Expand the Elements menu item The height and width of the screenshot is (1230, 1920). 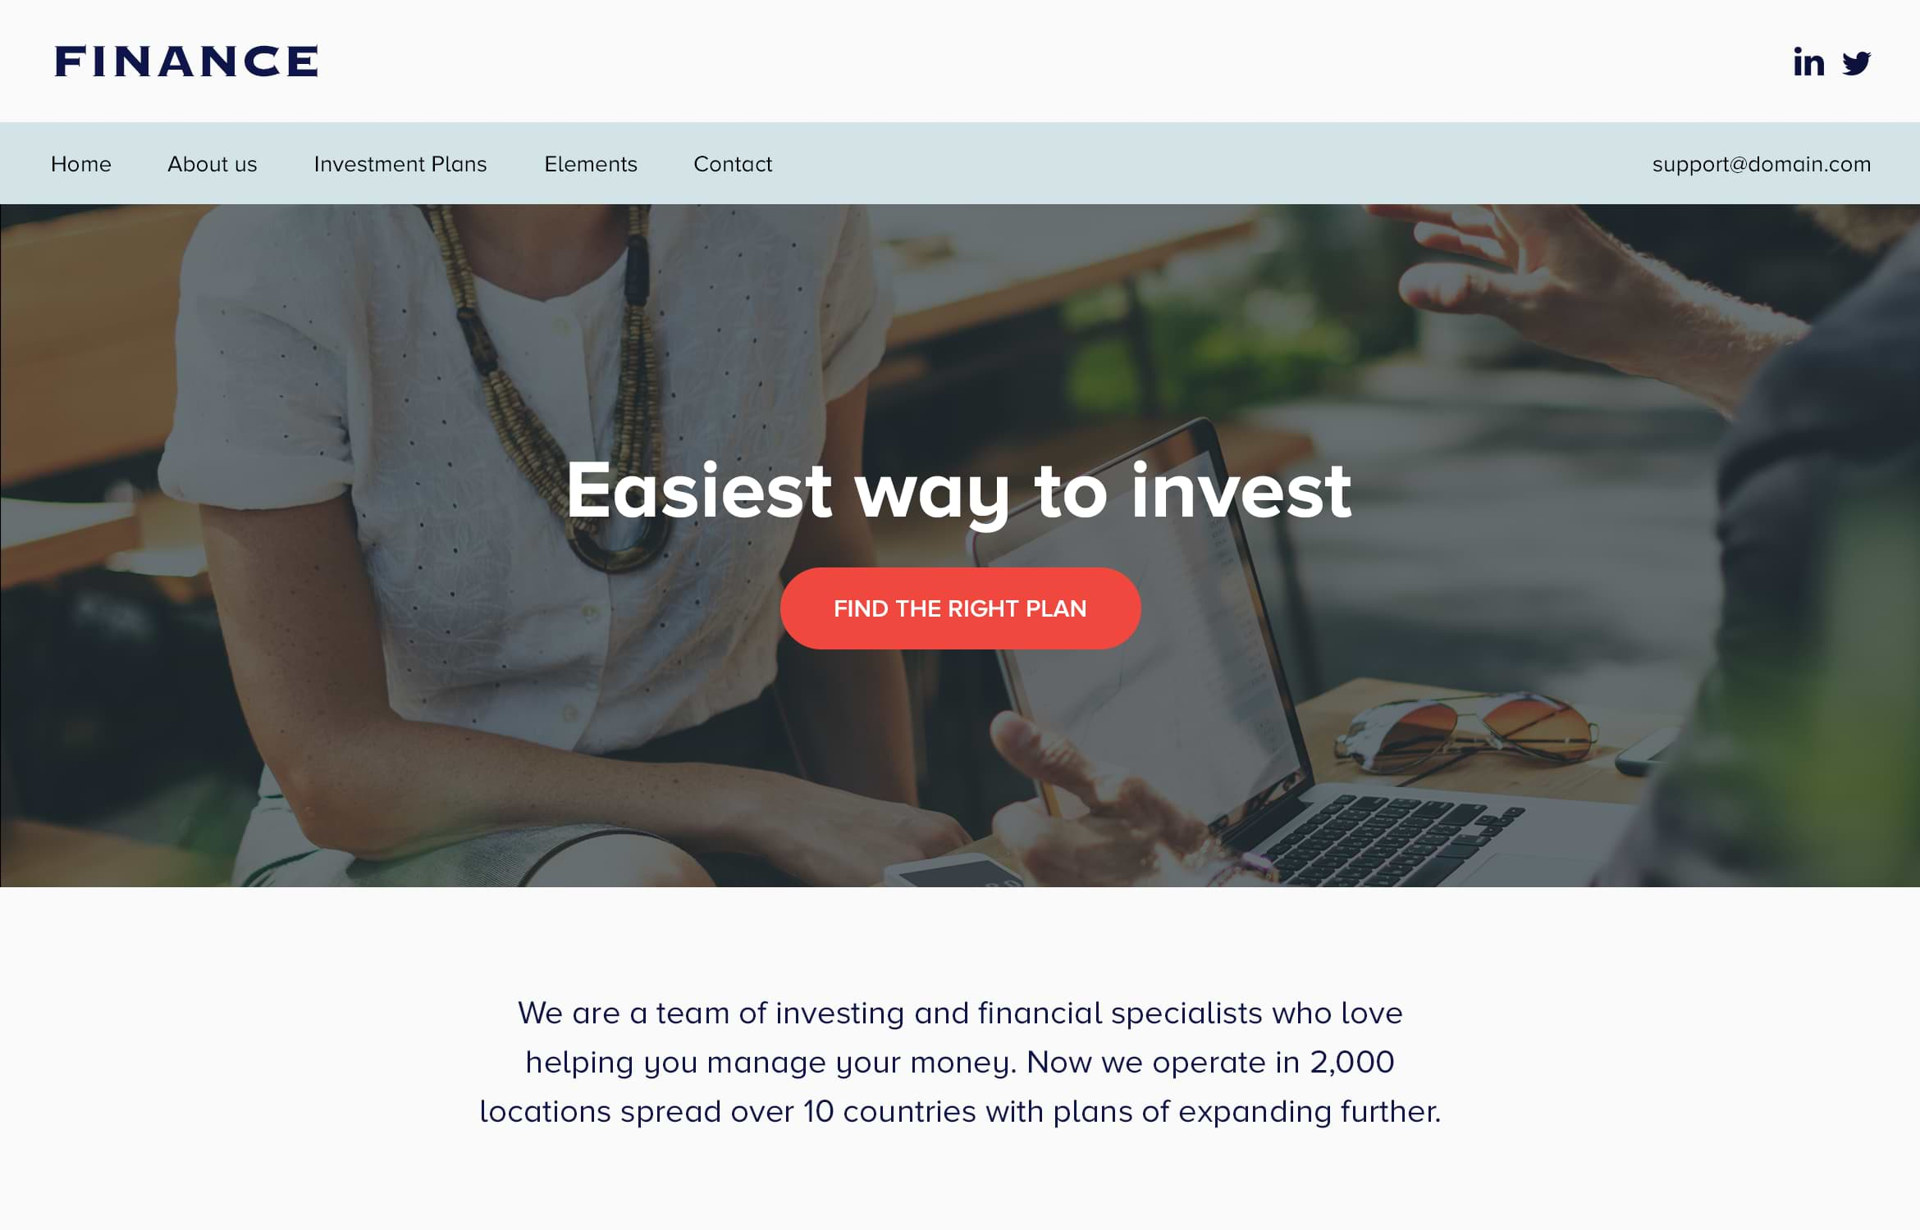[x=591, y=164]
